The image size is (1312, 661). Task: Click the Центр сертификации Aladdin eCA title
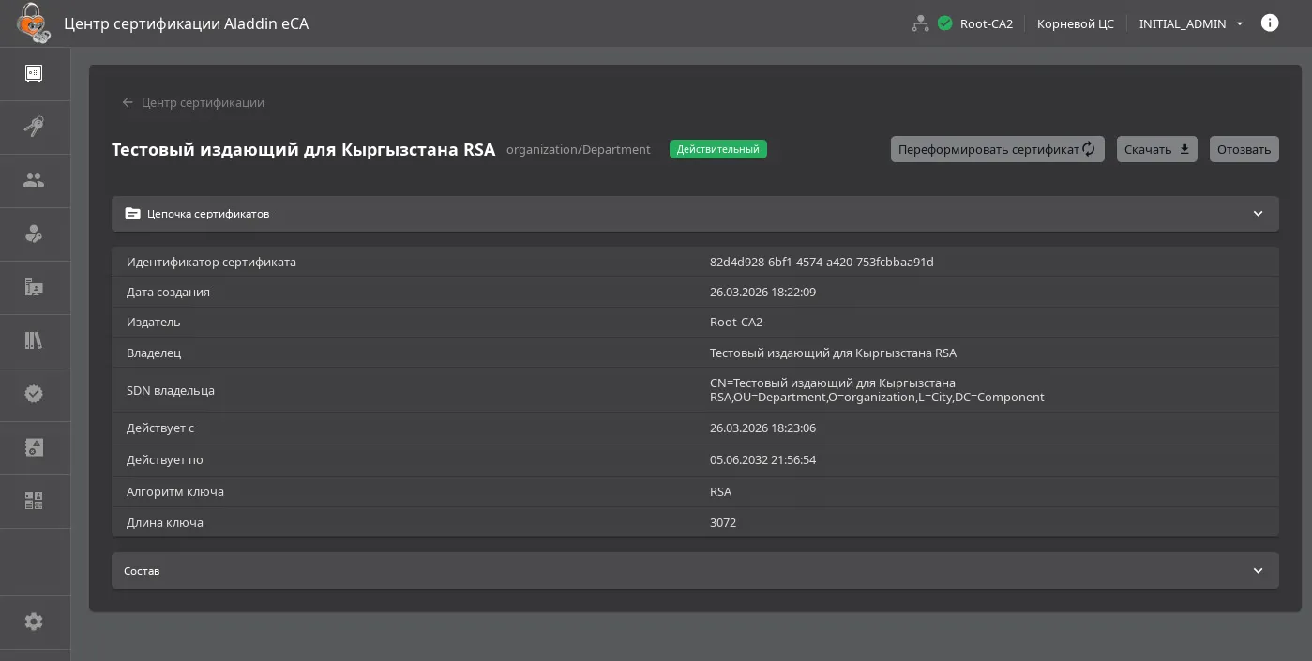pos(186,23)
